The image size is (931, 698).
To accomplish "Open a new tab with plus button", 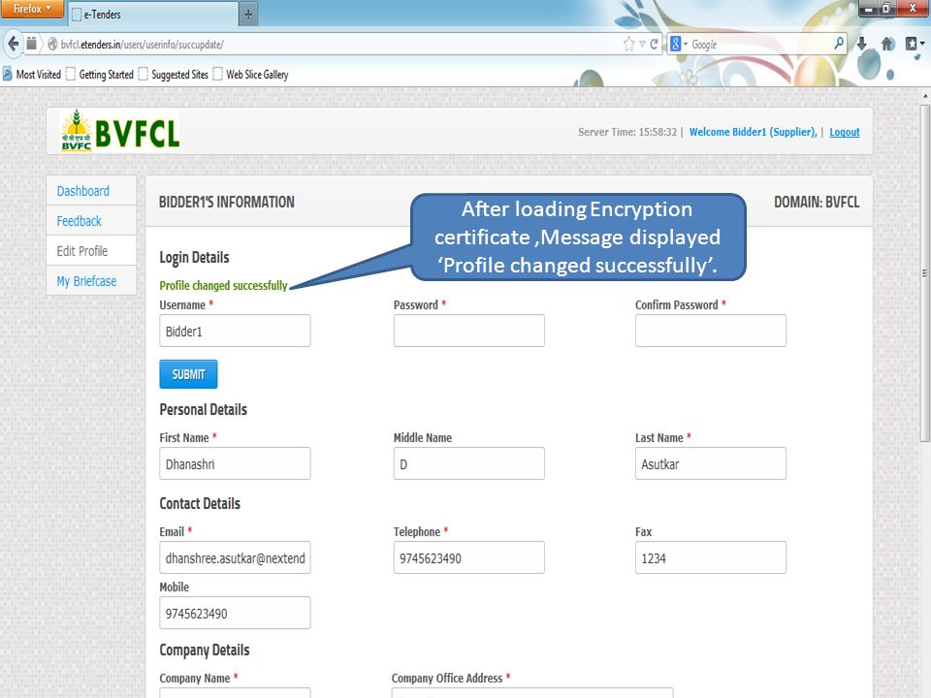I will 248,15.
